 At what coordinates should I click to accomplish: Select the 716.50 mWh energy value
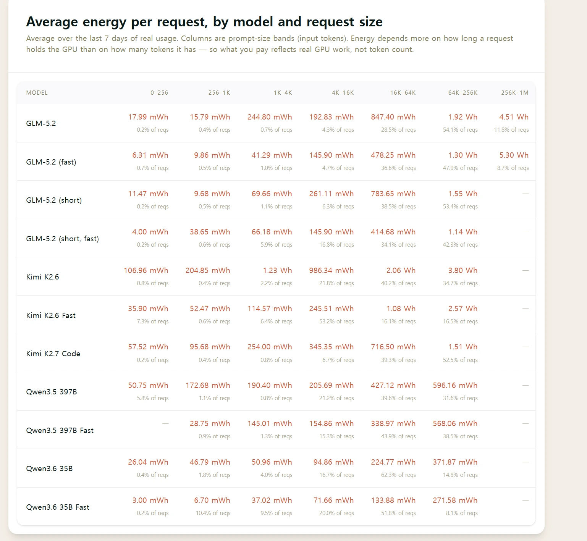[x=393, y=347]
